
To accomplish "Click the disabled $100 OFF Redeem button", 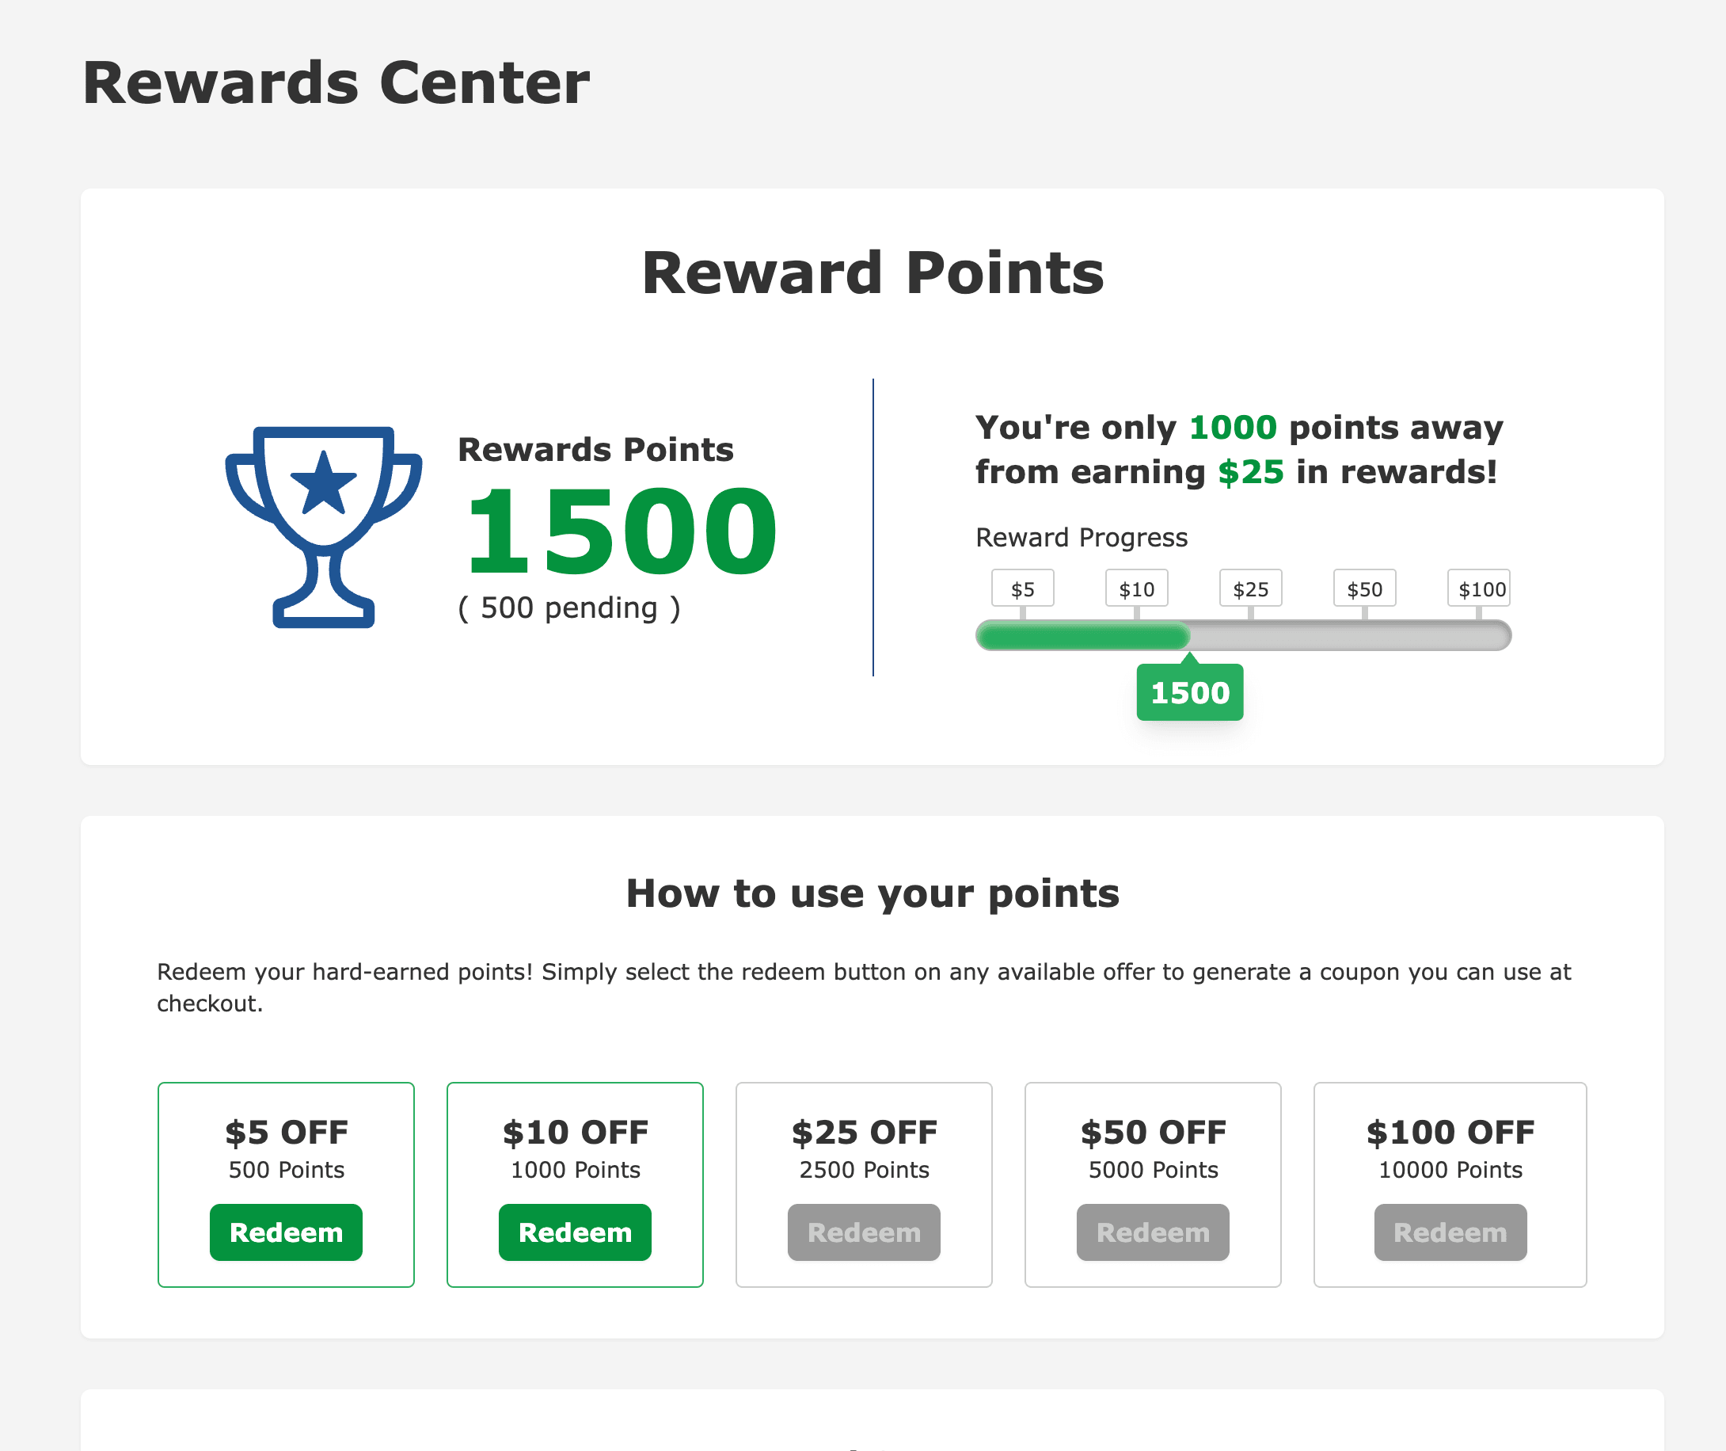I will point(1450,1232).
